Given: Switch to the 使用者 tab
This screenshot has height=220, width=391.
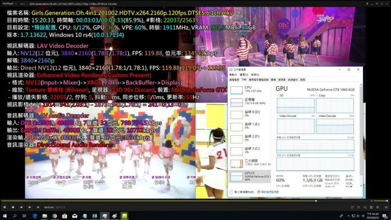Looking at the screenshot, I should (282, 80).
